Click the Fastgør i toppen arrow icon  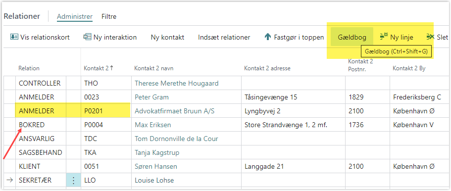[x=268, y=37]
